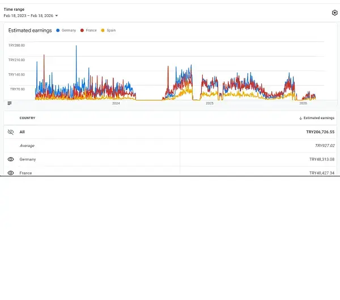Click the 2025 label on timeline axis
This screenshot has height=300, width=340.
pos(209,103)
